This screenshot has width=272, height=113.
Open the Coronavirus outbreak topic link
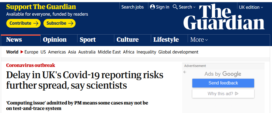(31, 65)
